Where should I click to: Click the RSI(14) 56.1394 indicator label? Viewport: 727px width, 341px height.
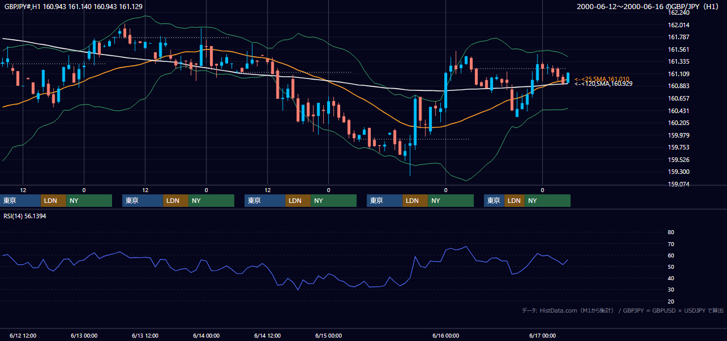tap(25, 216)
